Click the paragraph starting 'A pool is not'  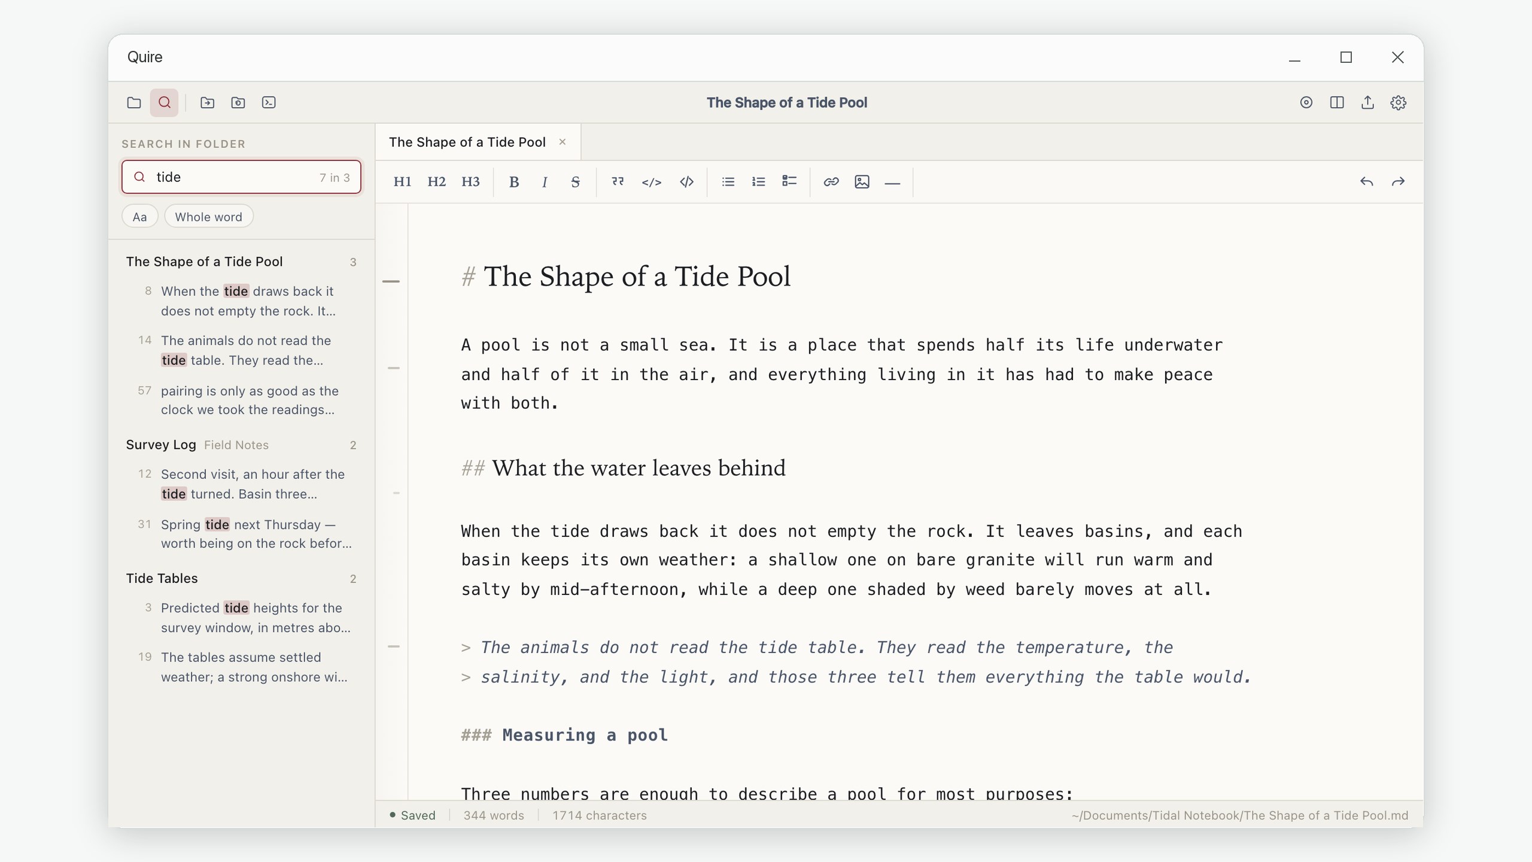click(x=842, y=374)
